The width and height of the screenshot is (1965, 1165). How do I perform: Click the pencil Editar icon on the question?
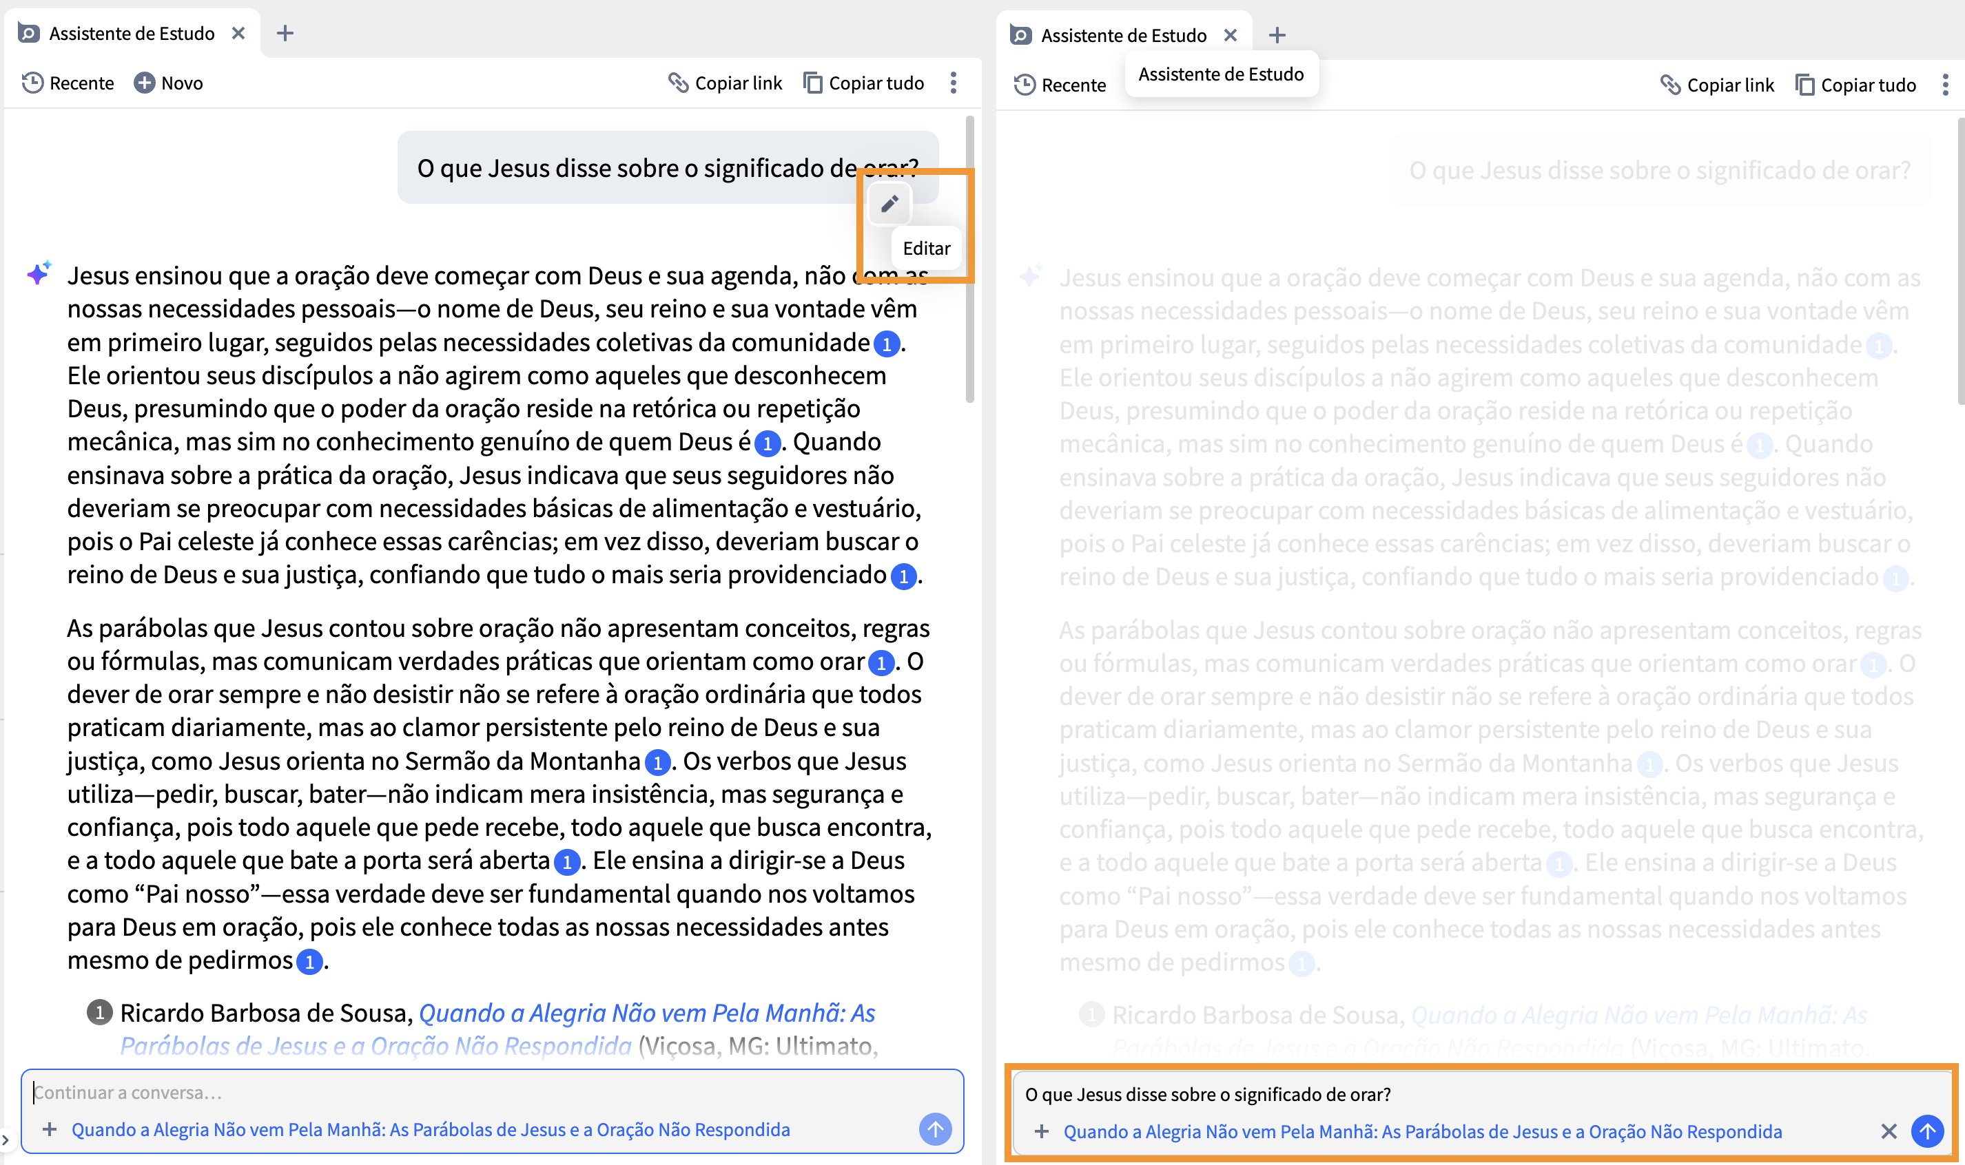pos(889,204)
